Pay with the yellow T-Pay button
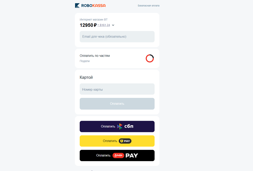The width and height of the screenshot is (253, 171). (117, 141)
